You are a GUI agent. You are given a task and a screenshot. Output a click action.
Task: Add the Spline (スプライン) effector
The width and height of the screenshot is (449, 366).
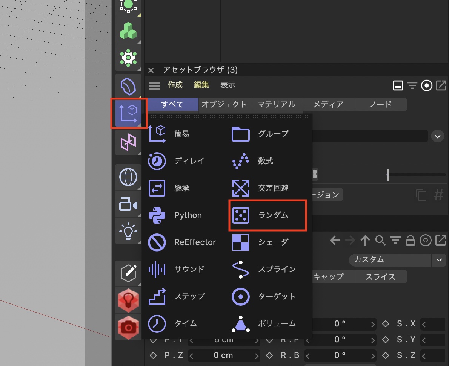tap(267, 269)
